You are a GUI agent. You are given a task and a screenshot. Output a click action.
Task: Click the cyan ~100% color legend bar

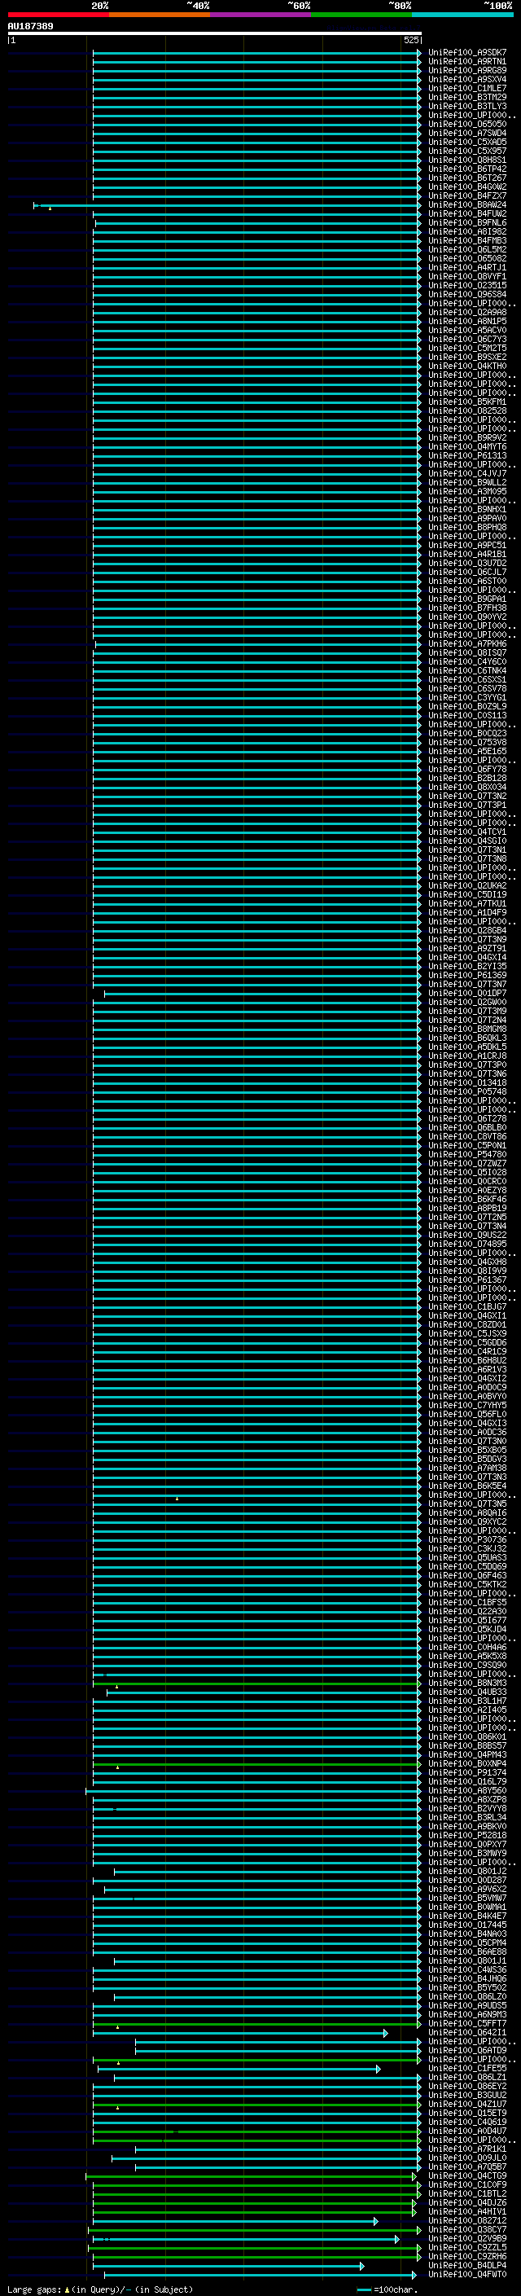point(462,15)
